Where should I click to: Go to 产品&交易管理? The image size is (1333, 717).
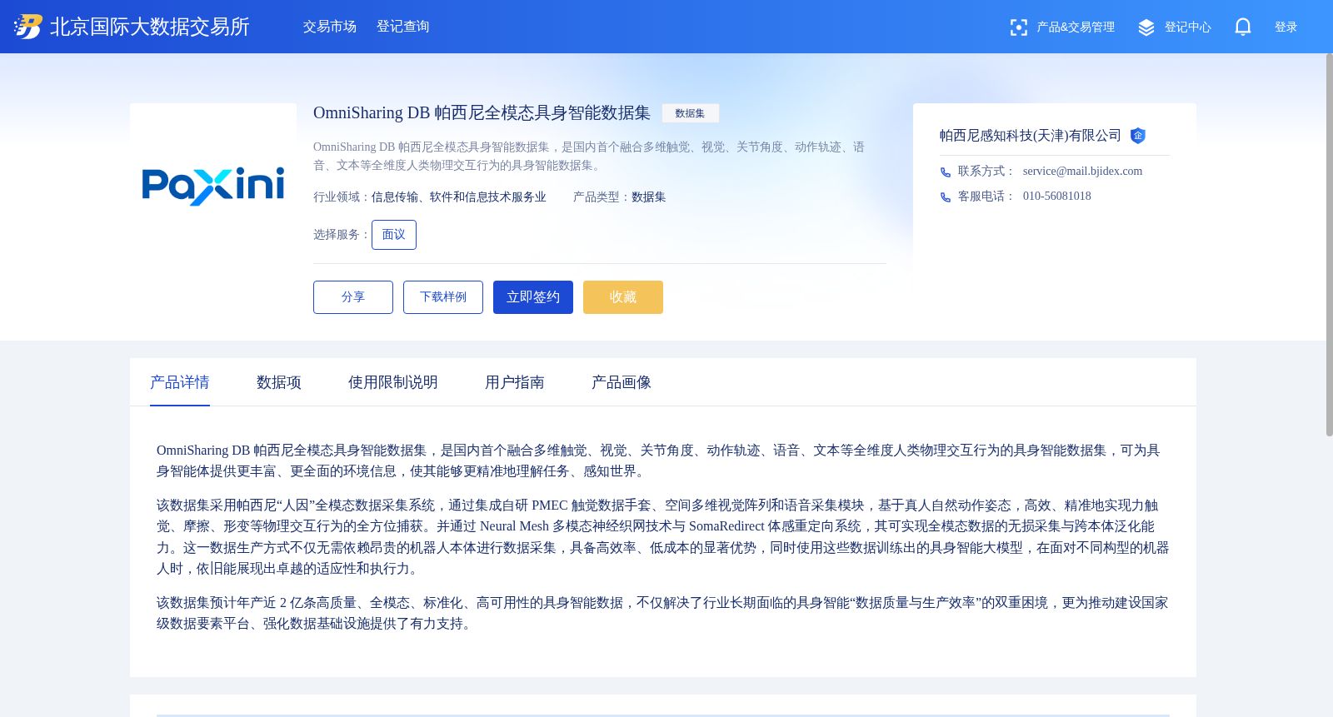1076,27
